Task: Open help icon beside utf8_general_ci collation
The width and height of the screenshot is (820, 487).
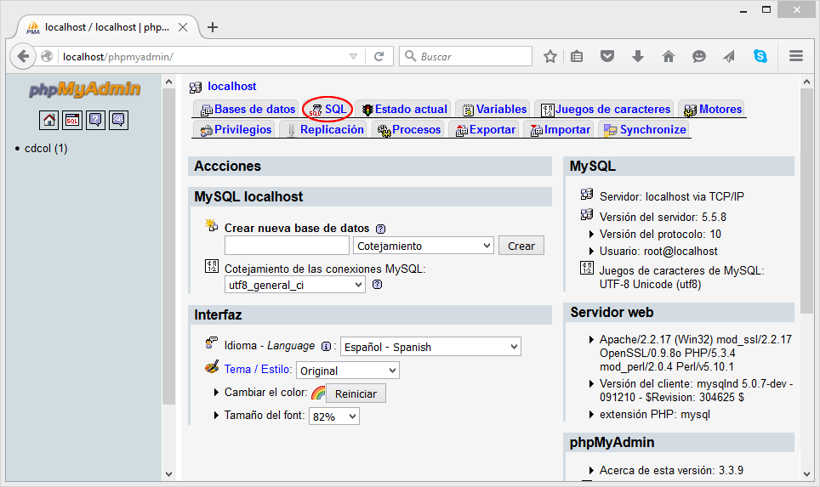Action: tap(377, 284)
